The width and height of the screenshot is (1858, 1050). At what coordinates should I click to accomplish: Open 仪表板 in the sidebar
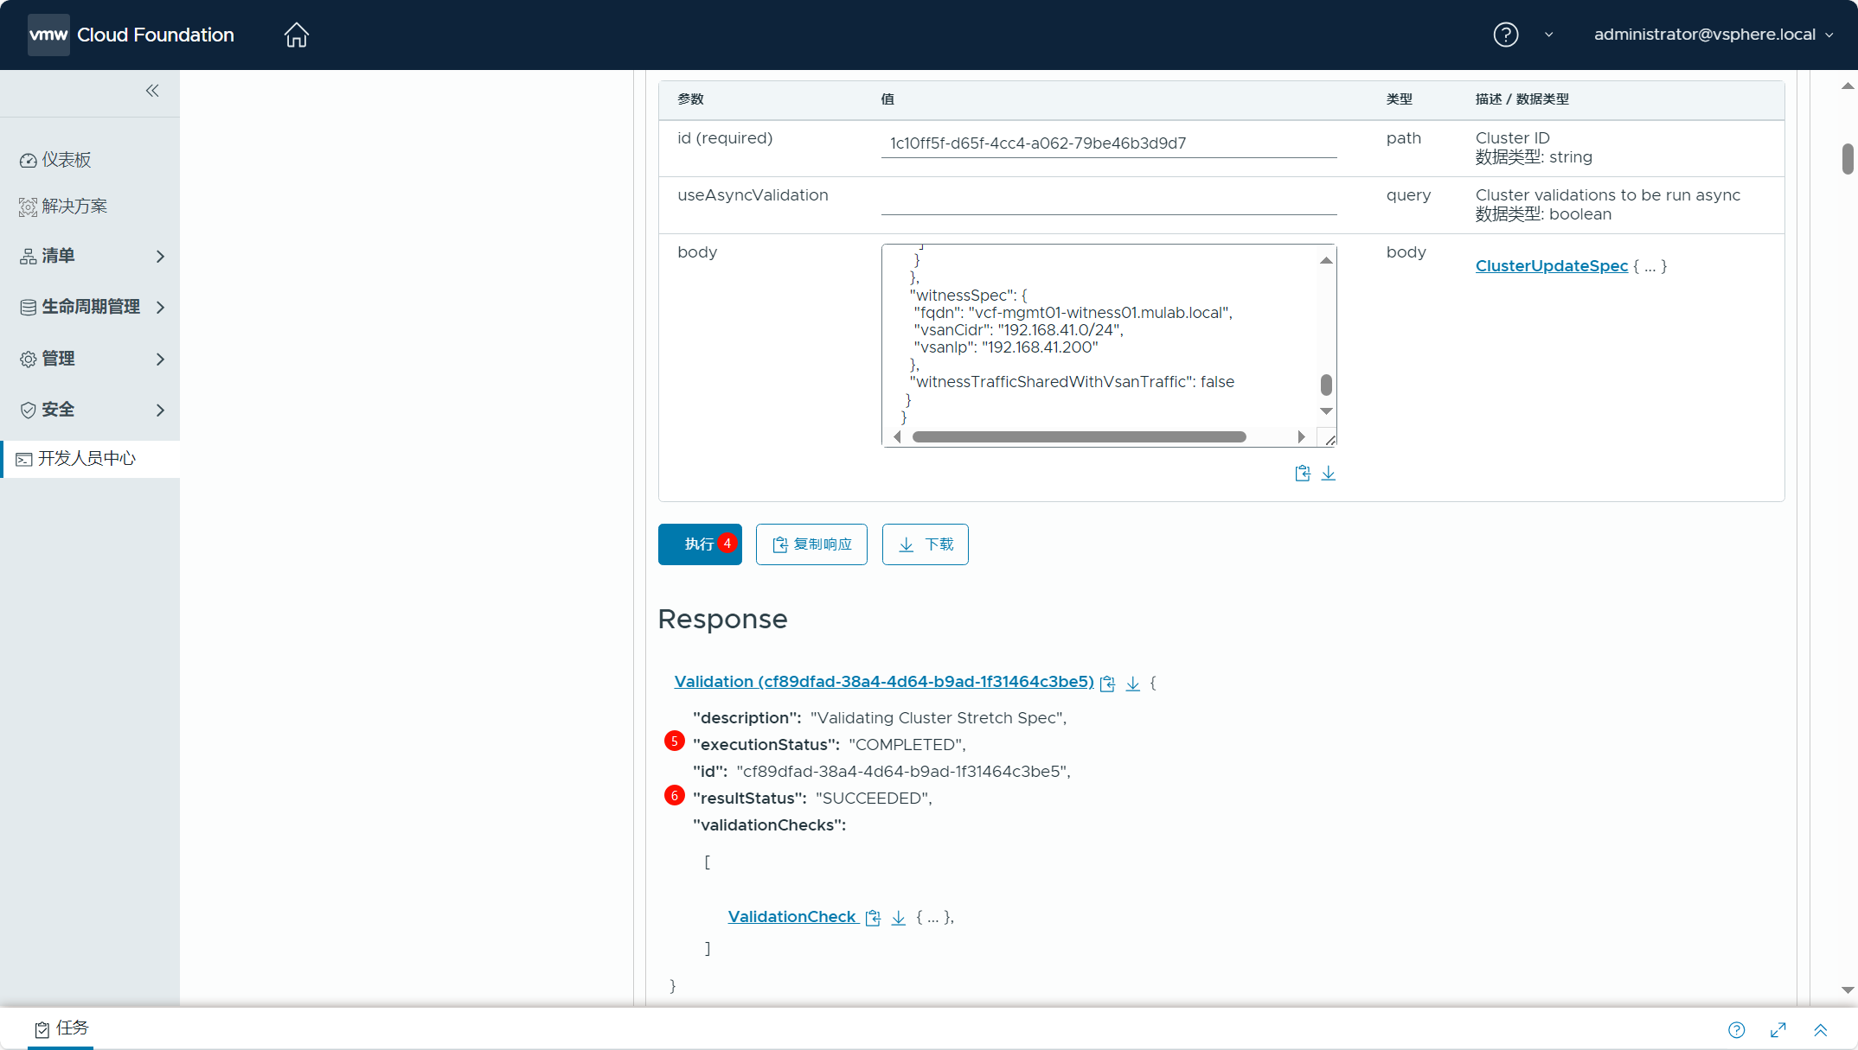coord(66,160)
